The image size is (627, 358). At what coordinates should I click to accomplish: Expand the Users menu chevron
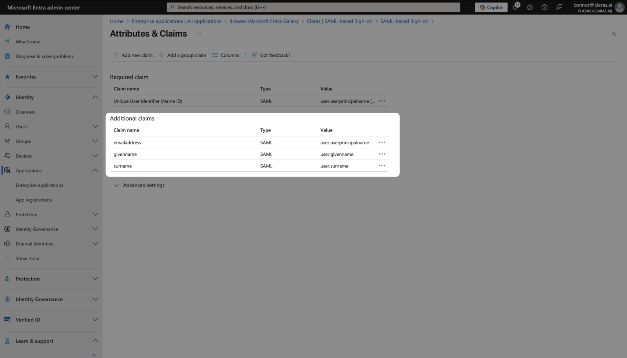pos(95,126)
